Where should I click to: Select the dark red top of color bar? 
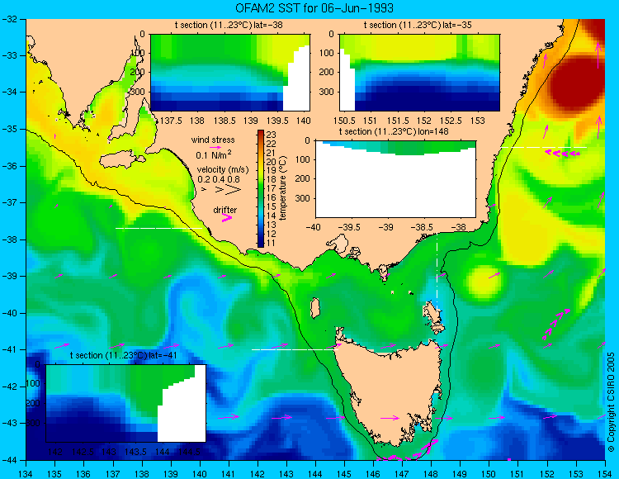[x=261, y=133]
